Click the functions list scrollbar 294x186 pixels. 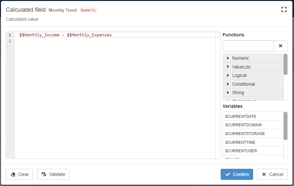coord(286,64)
